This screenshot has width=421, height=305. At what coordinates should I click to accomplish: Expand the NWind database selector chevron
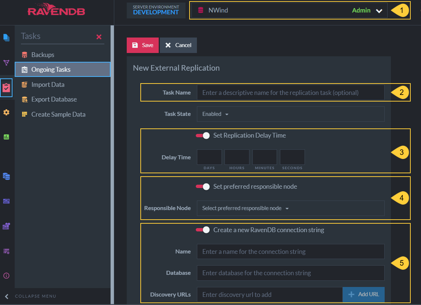[379, 11]
